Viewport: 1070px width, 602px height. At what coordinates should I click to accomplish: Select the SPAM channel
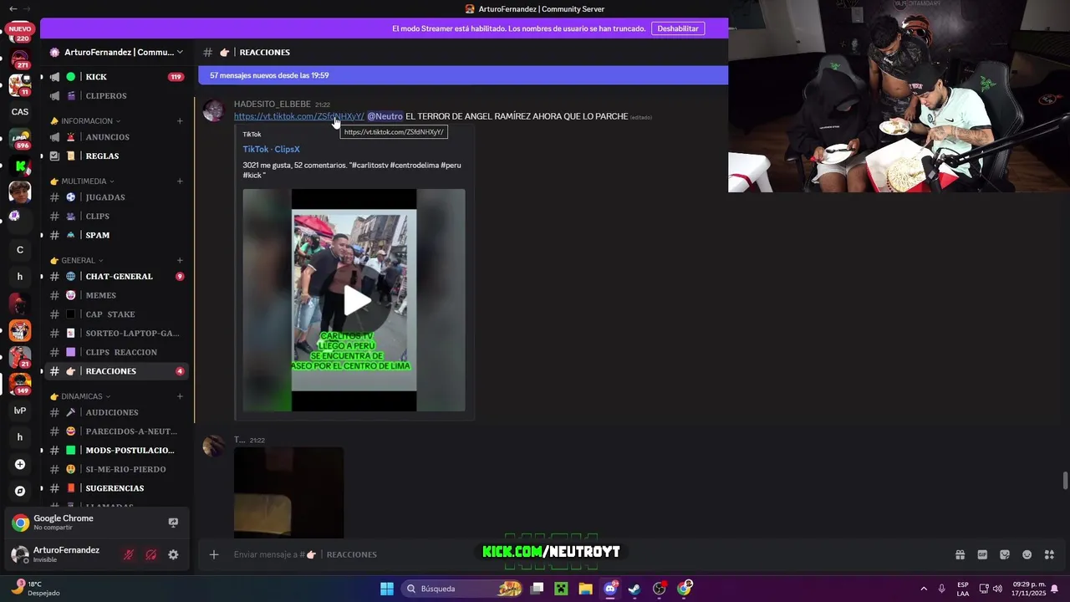pos(116,236)
